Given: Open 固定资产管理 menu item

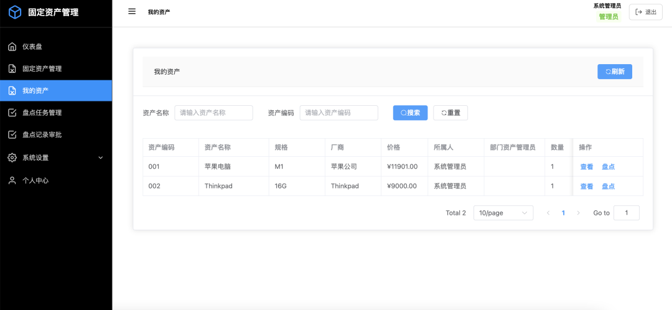Looking at the screenshot, I should point(56,68).
